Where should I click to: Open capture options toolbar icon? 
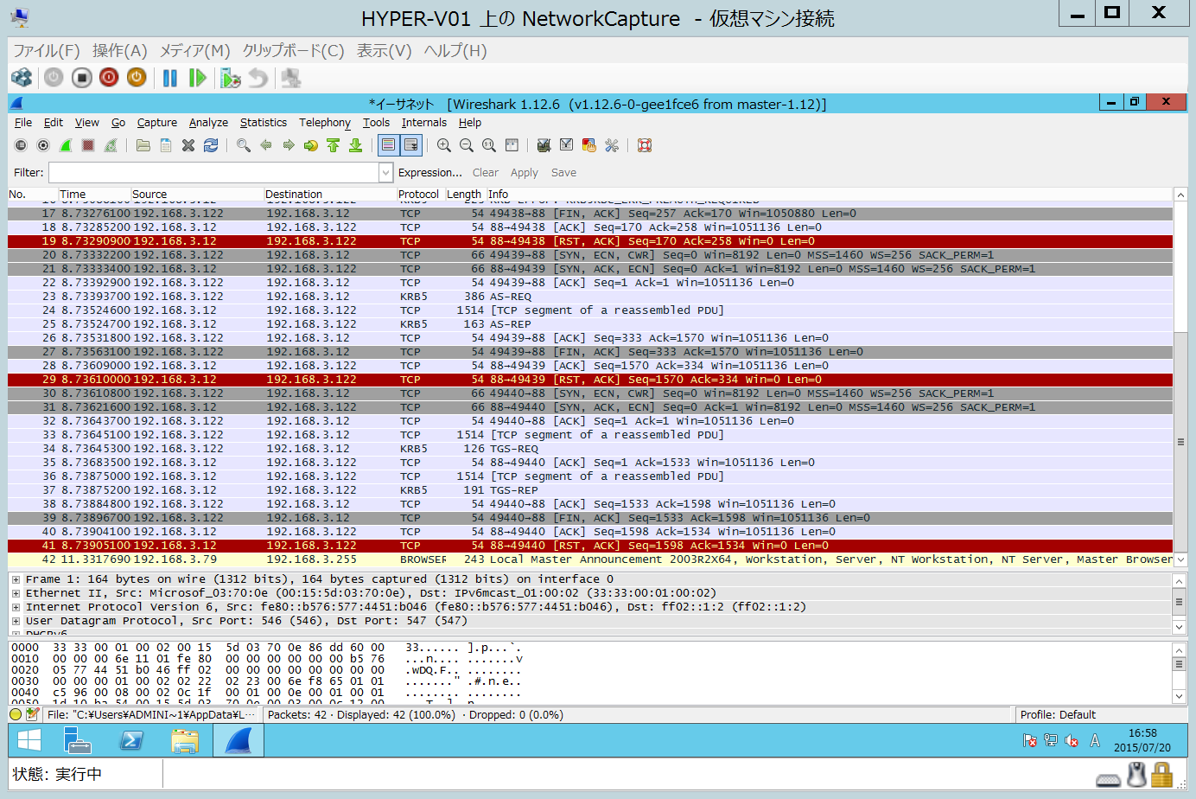coord(43,145)
